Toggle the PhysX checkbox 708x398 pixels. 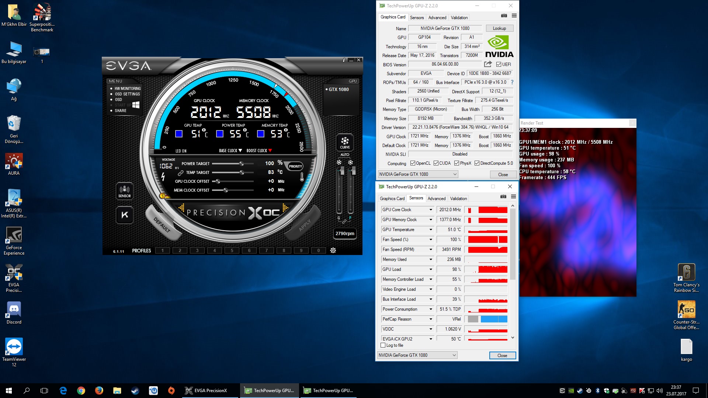[x=457, y=163]
